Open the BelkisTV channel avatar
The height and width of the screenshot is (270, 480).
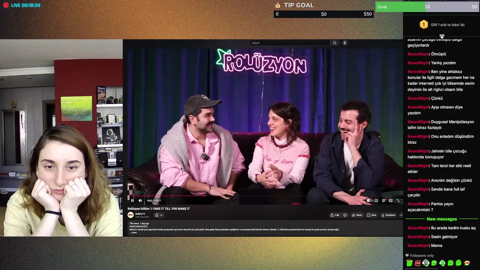coord(130,215)
